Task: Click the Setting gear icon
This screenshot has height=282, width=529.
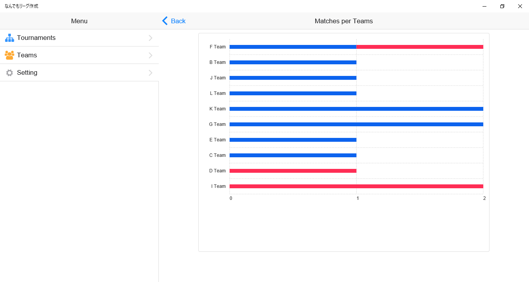Action: coord(10,73)
